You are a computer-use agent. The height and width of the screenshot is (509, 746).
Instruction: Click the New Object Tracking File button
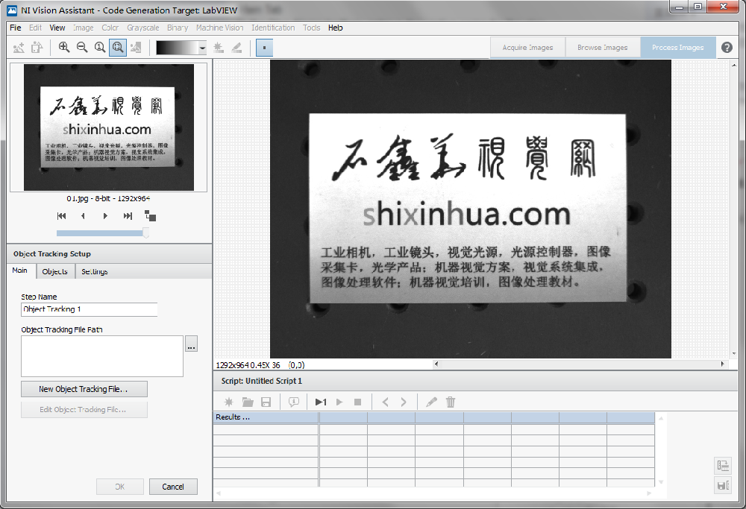coord(84,389)
